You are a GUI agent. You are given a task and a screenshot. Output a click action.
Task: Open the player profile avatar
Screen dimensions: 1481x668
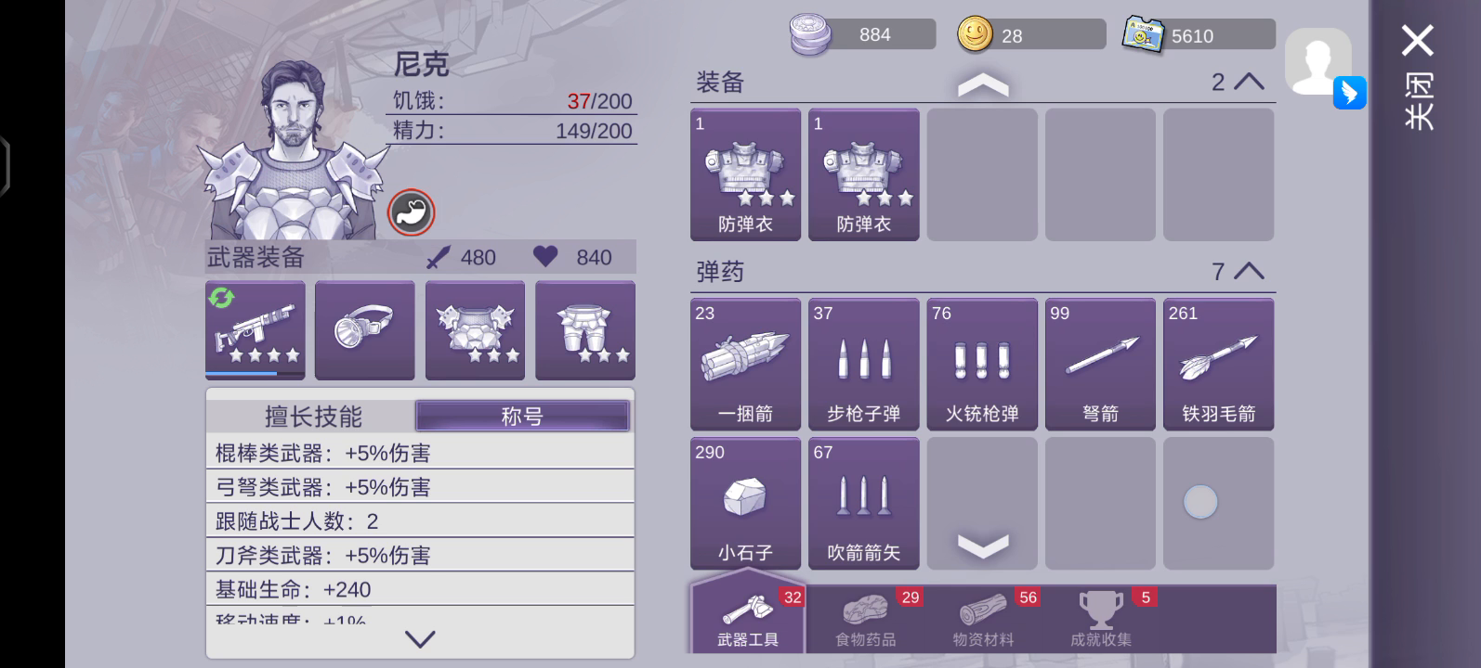click(x=1318, y=62)
